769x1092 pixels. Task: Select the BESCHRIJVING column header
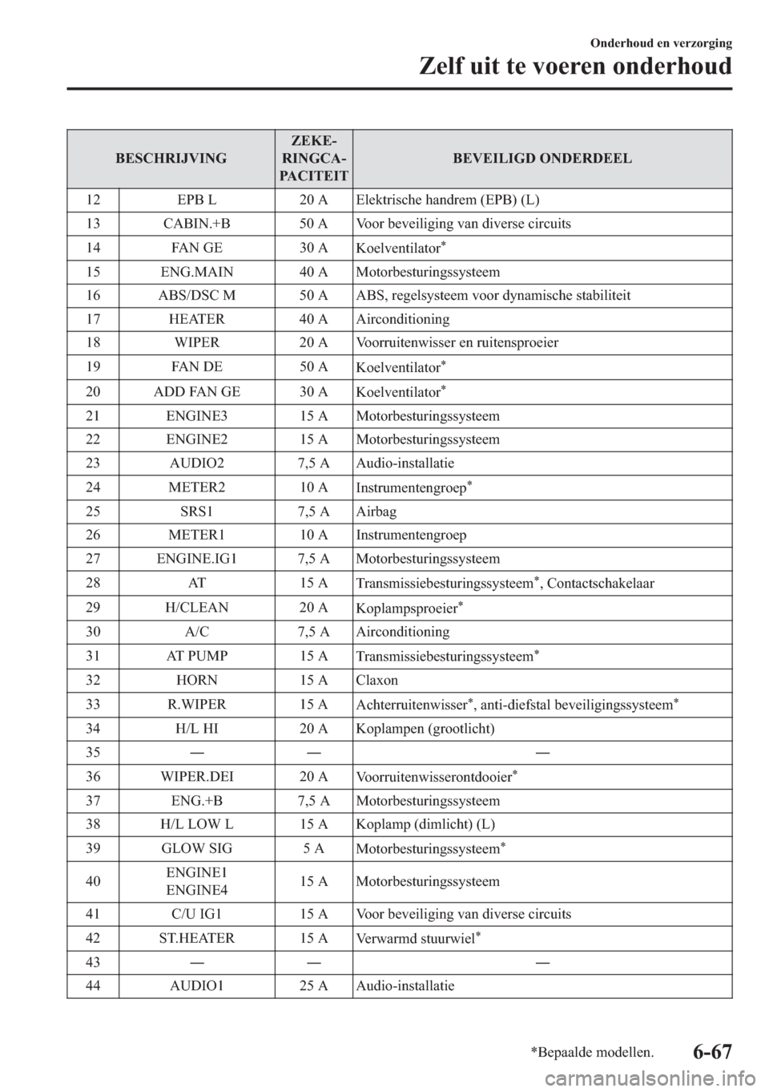coord(171,158)
